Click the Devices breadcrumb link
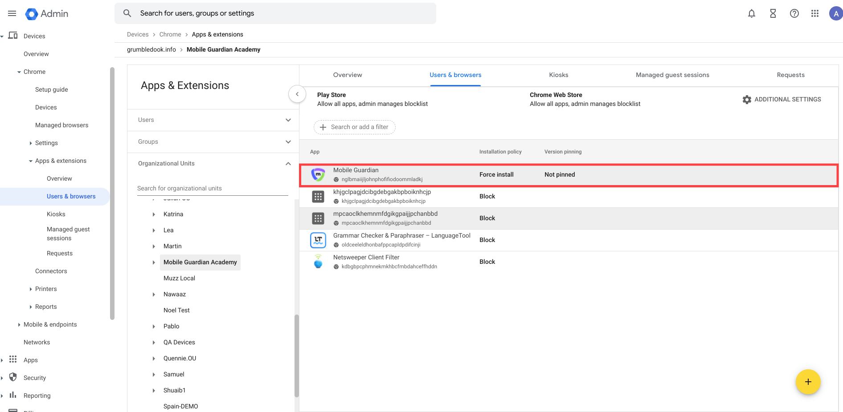Screen dimensions: 843x412 coord(138,34)
